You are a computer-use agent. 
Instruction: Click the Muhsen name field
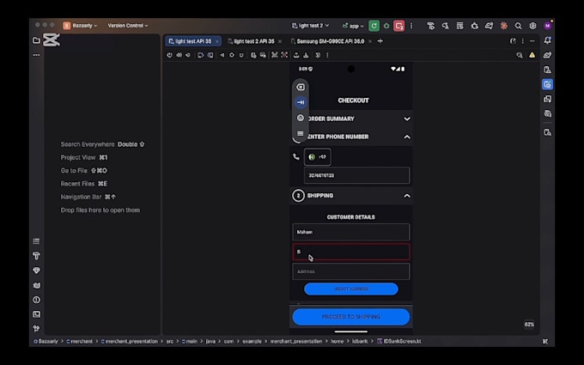[x=351, y=232]
